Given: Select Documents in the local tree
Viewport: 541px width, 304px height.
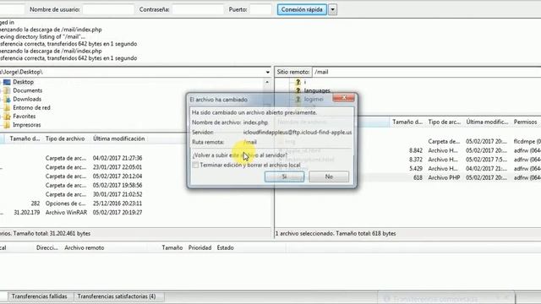Looking at the screenshot, I should pos(27,90).
